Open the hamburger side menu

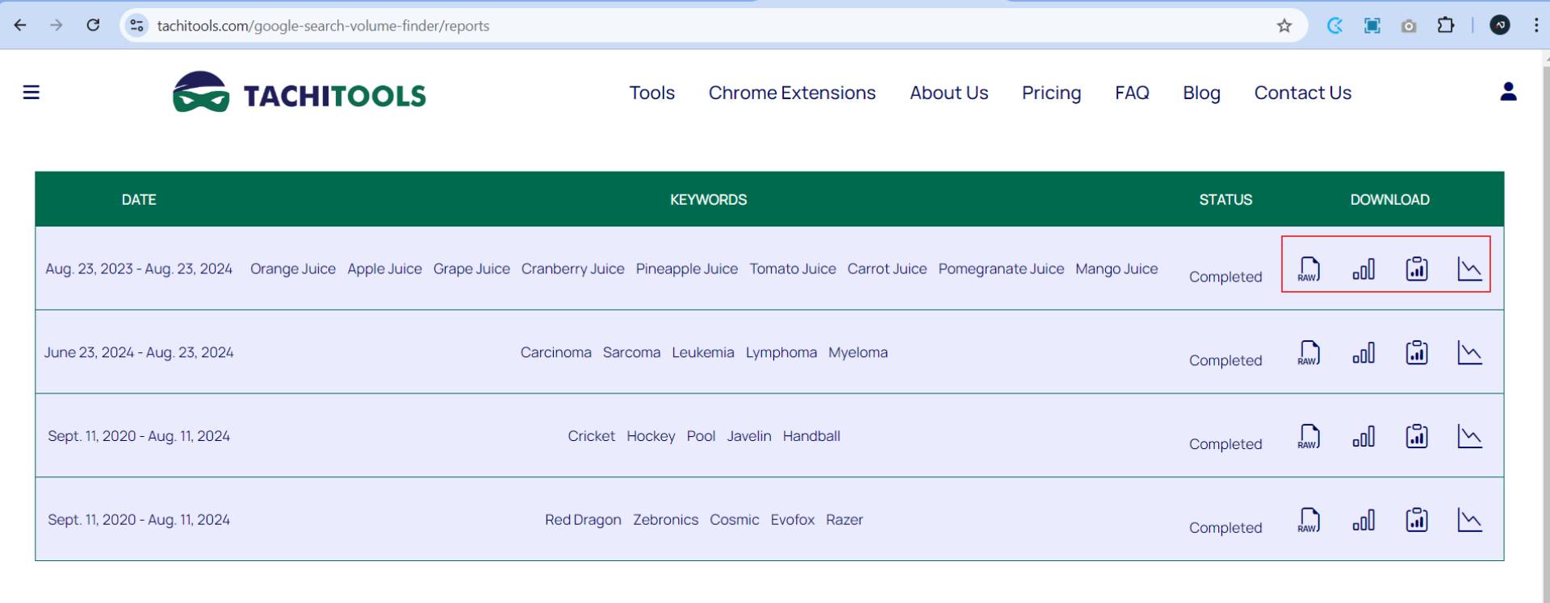31,93
